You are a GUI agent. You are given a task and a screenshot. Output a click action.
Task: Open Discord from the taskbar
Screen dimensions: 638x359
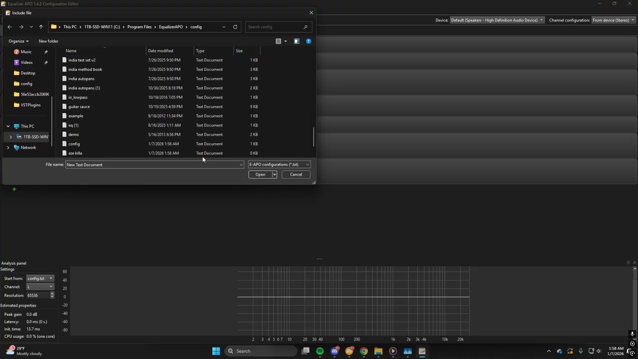tap(335, 351)
